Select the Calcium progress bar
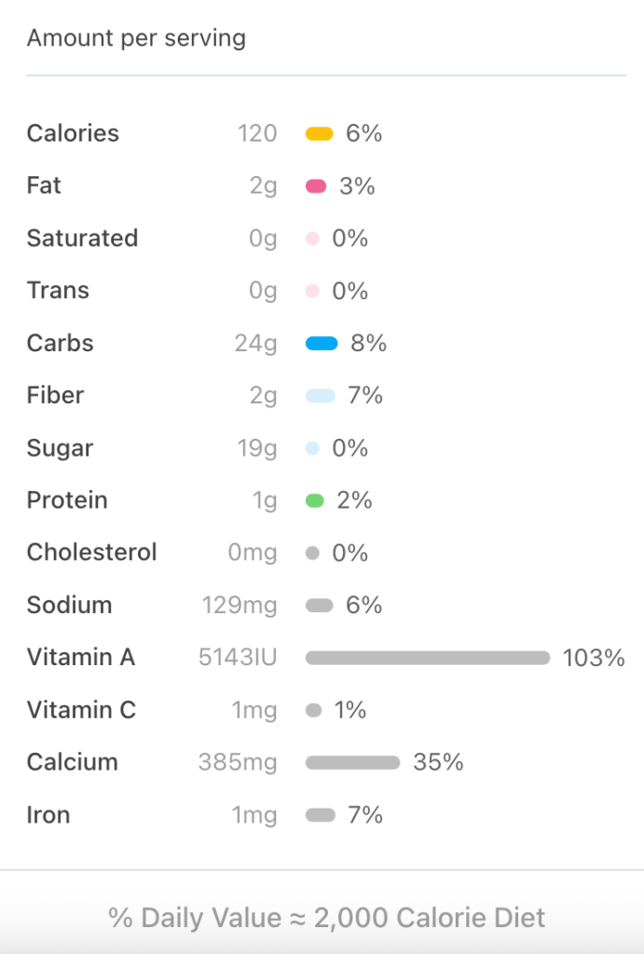Image resolution: width=644 pixels, height=954 pixels. coord(352,763)
